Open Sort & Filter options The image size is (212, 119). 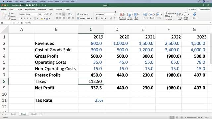pos(180,16)
